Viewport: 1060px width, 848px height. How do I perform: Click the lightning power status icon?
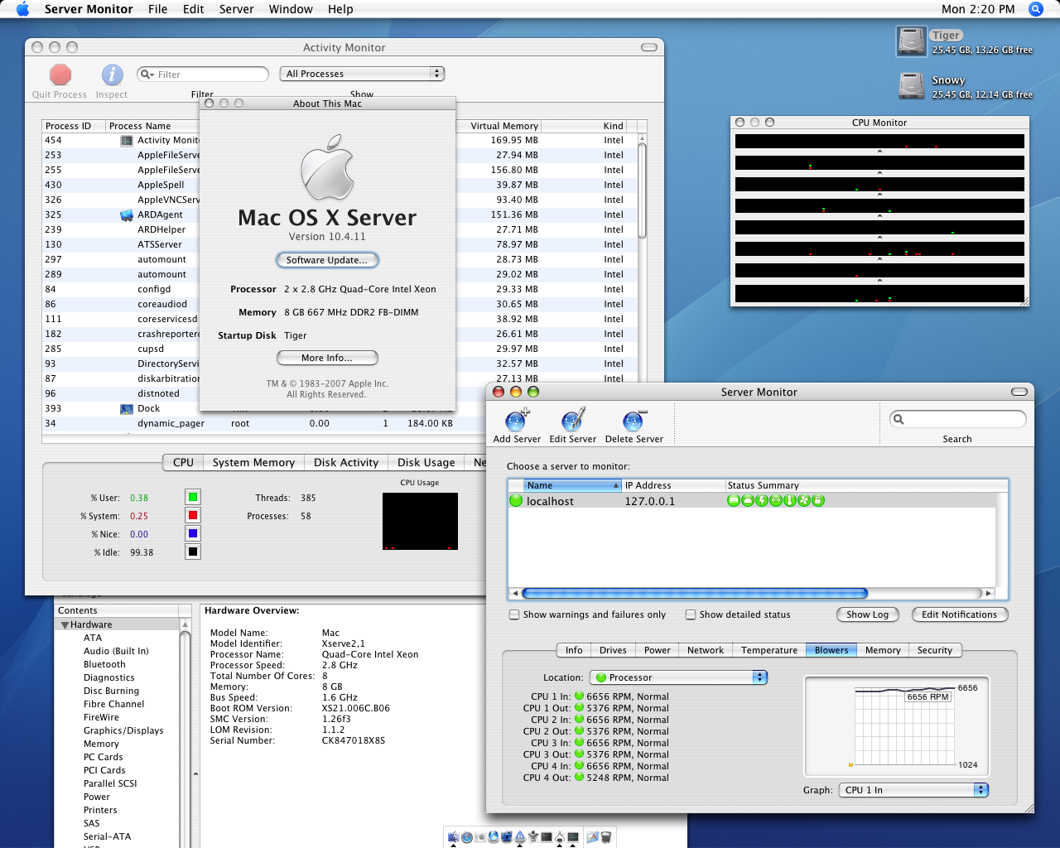[x=762, y=500]
